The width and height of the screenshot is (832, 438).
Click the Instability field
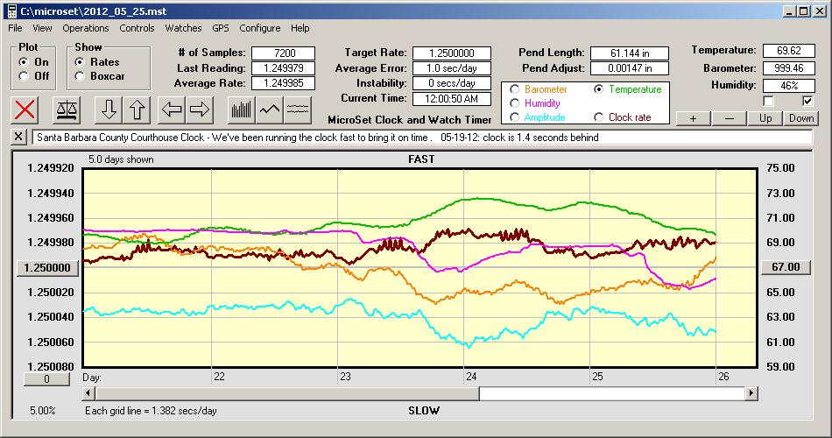tap(452, 83)
